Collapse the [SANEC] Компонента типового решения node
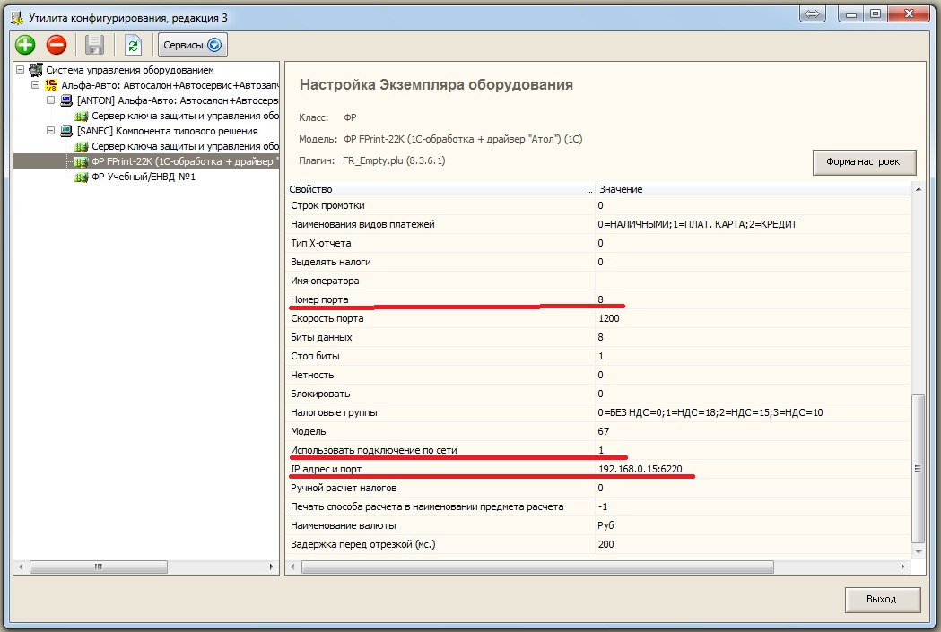 pyautogui.click(x=51, y=130)
